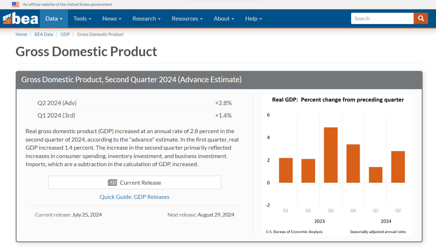The image size is (436, 251).
Task: Click Seasonally adjusted annual rates caption
Action: click(378, 232)
